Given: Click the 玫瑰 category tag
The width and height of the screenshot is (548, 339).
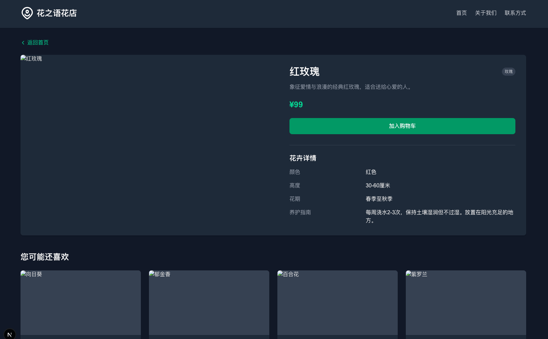Looking at the screenshot, I should click(508, 72).
